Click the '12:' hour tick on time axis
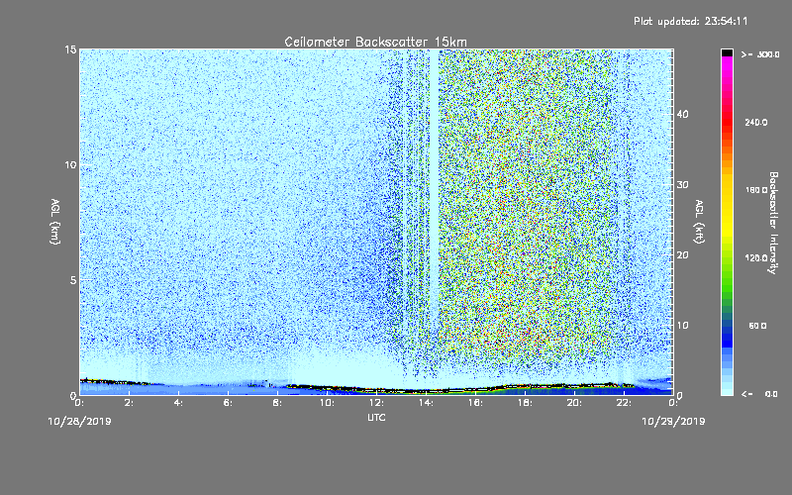This screenshot has height=495, width=792. pos(377,403)
